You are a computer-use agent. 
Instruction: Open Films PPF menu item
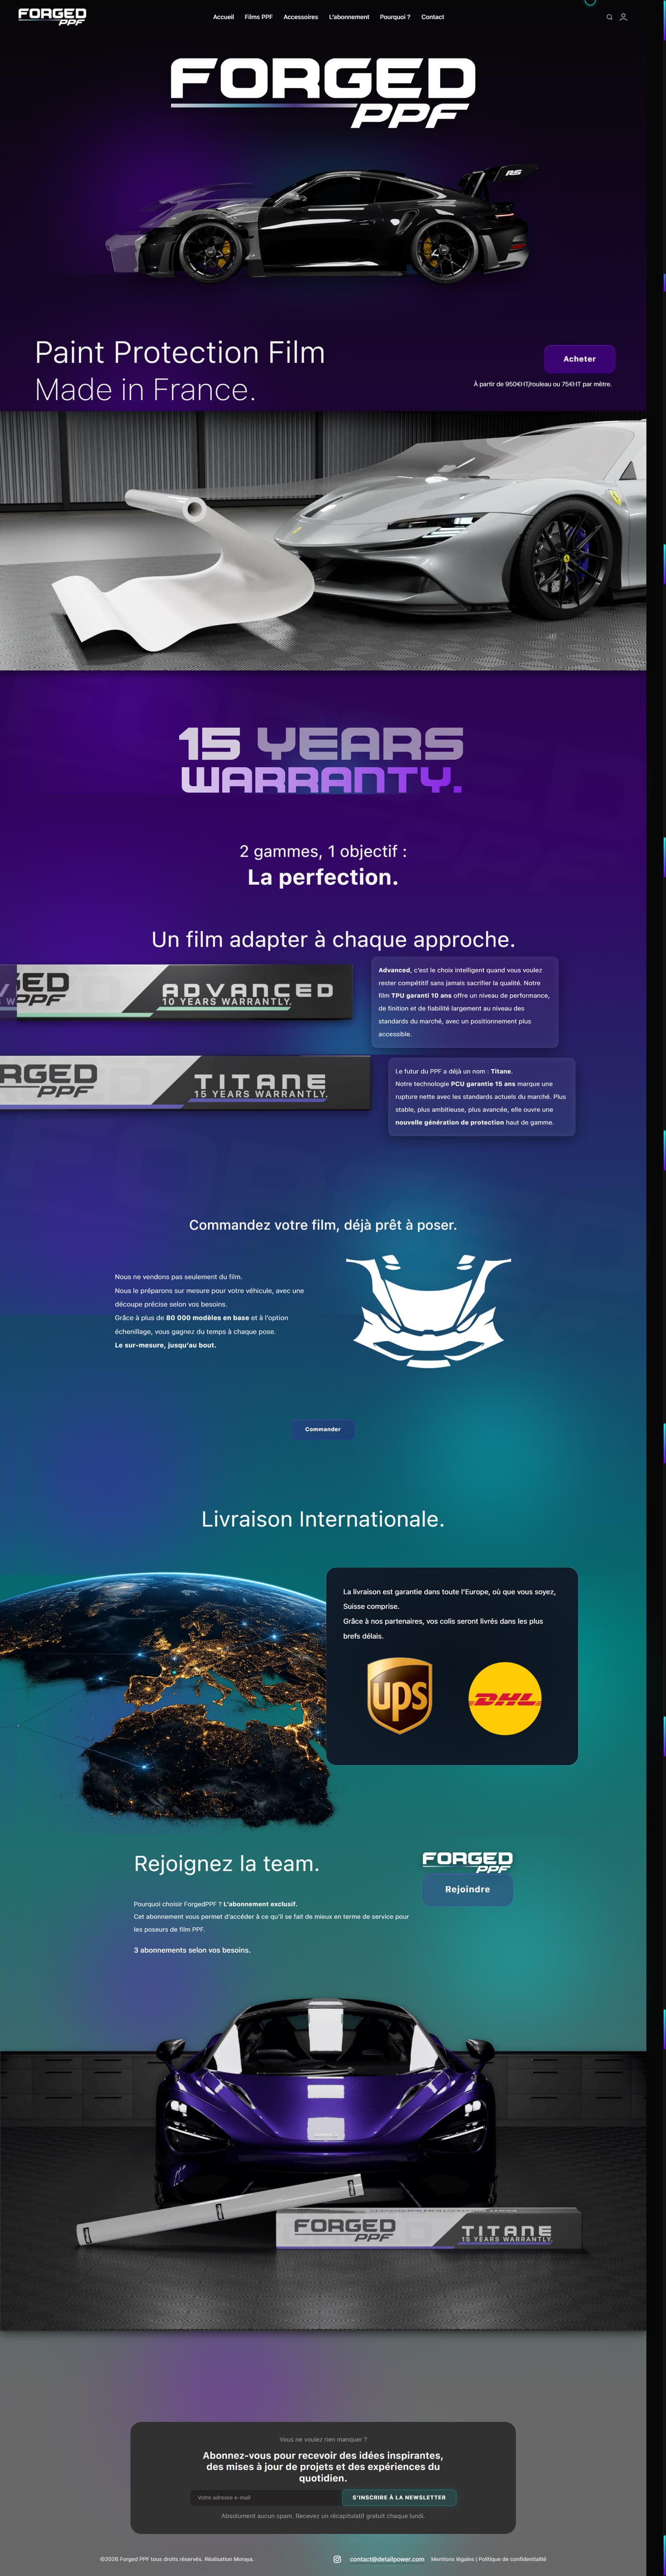click(259, 17)
